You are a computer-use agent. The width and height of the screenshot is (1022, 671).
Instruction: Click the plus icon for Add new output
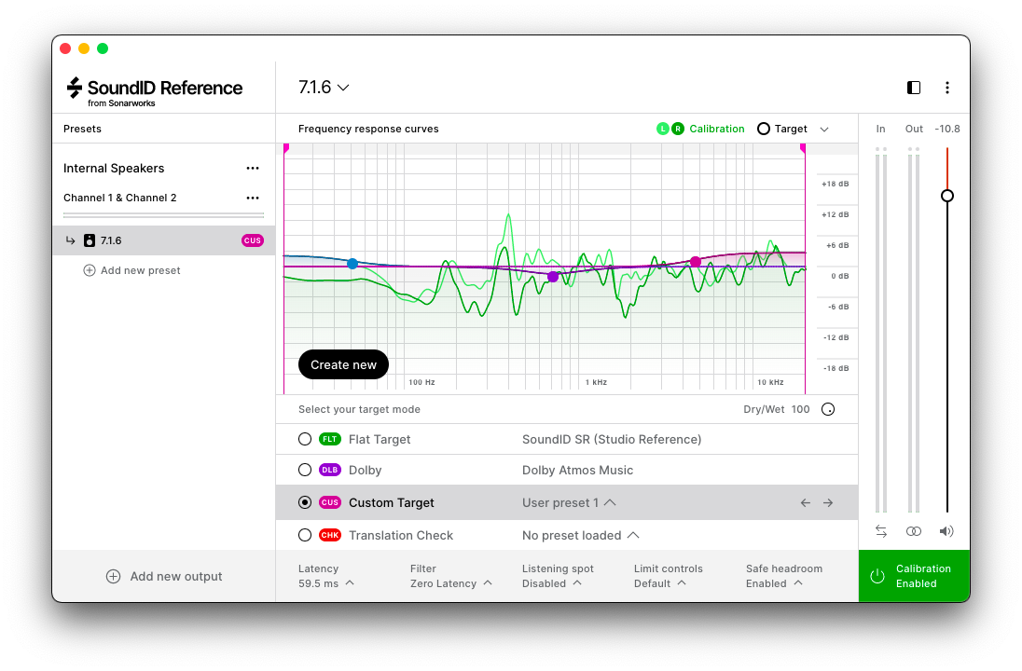point(114,577)
